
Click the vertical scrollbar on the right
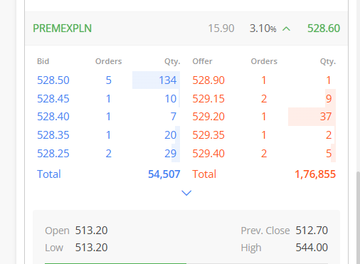coord(358,218)
